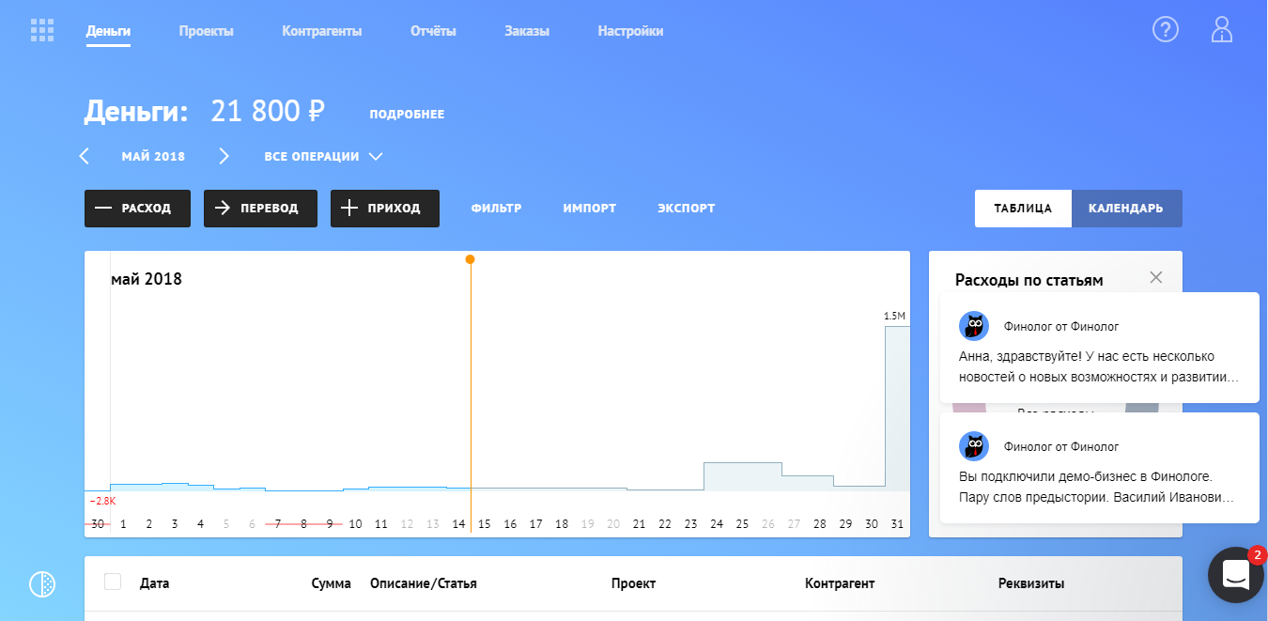
Task: Open the Отчёты tab
Action: coord(433,31)
